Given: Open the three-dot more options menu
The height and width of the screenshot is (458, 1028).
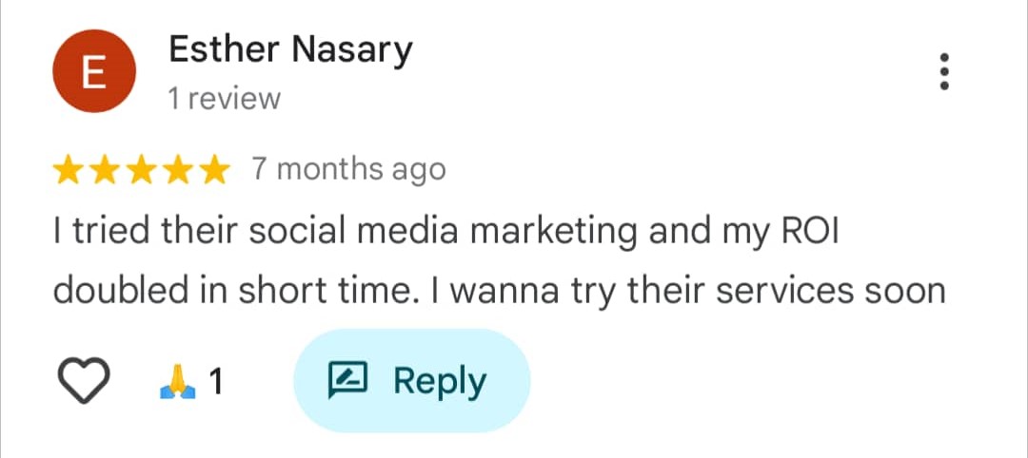Looking at the screenshot, I should tap(944, 72).
